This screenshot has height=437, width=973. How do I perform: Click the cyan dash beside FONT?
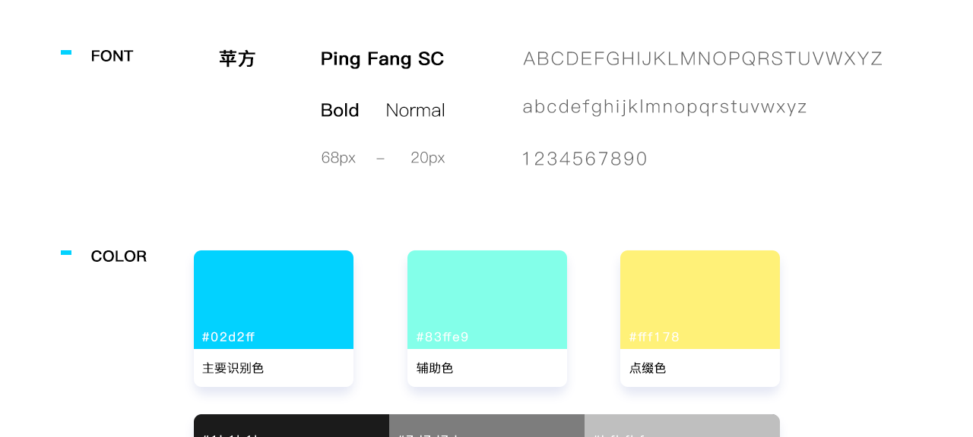(66, 52)
